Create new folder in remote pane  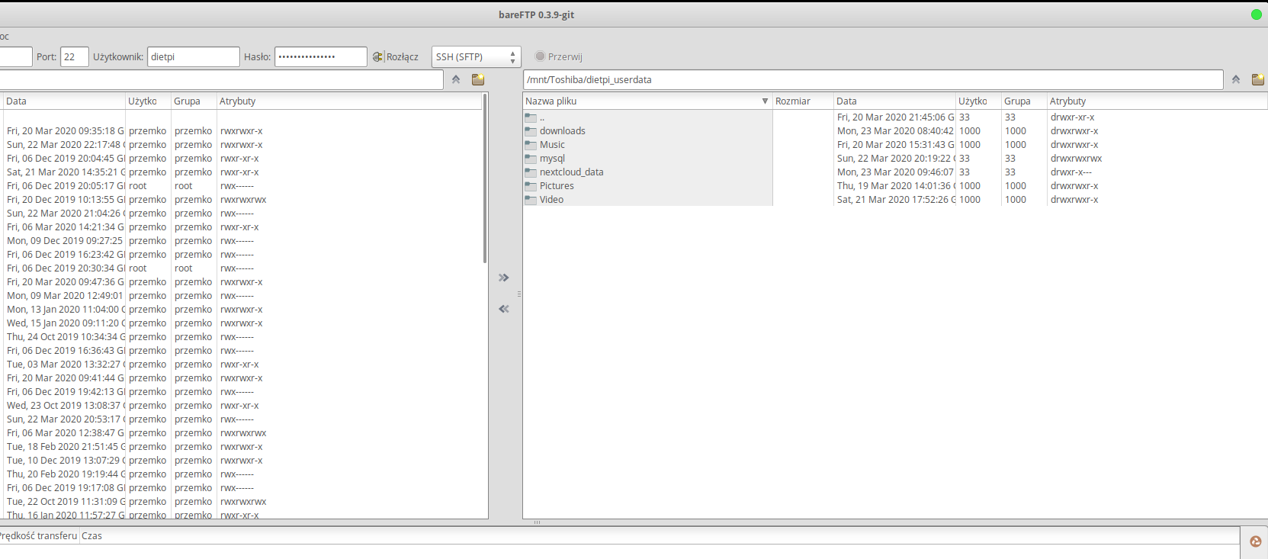click(1257, 79)
